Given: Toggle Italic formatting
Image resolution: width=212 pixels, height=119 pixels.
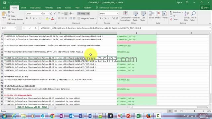Looking at the screenshot, I should click(x=30, y=18).
